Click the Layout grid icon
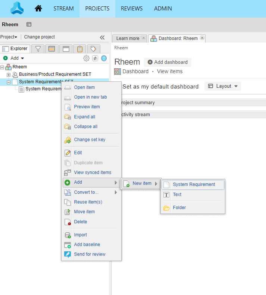 coord(210,86)
